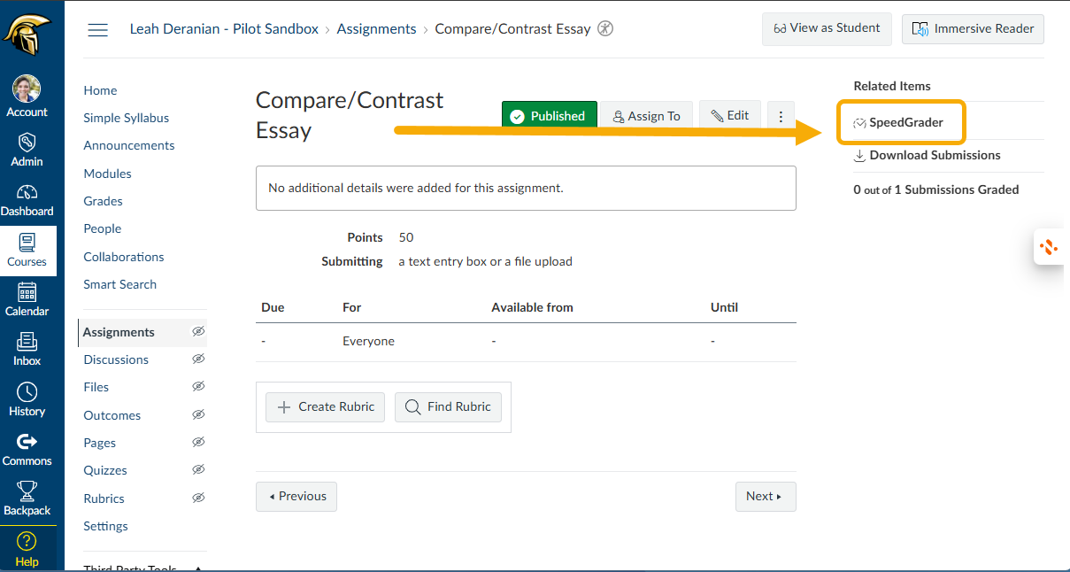Open Collaborations in course menu
Image resolution: width=1070 pixels, height=572 pixels.
click(124, 257)
